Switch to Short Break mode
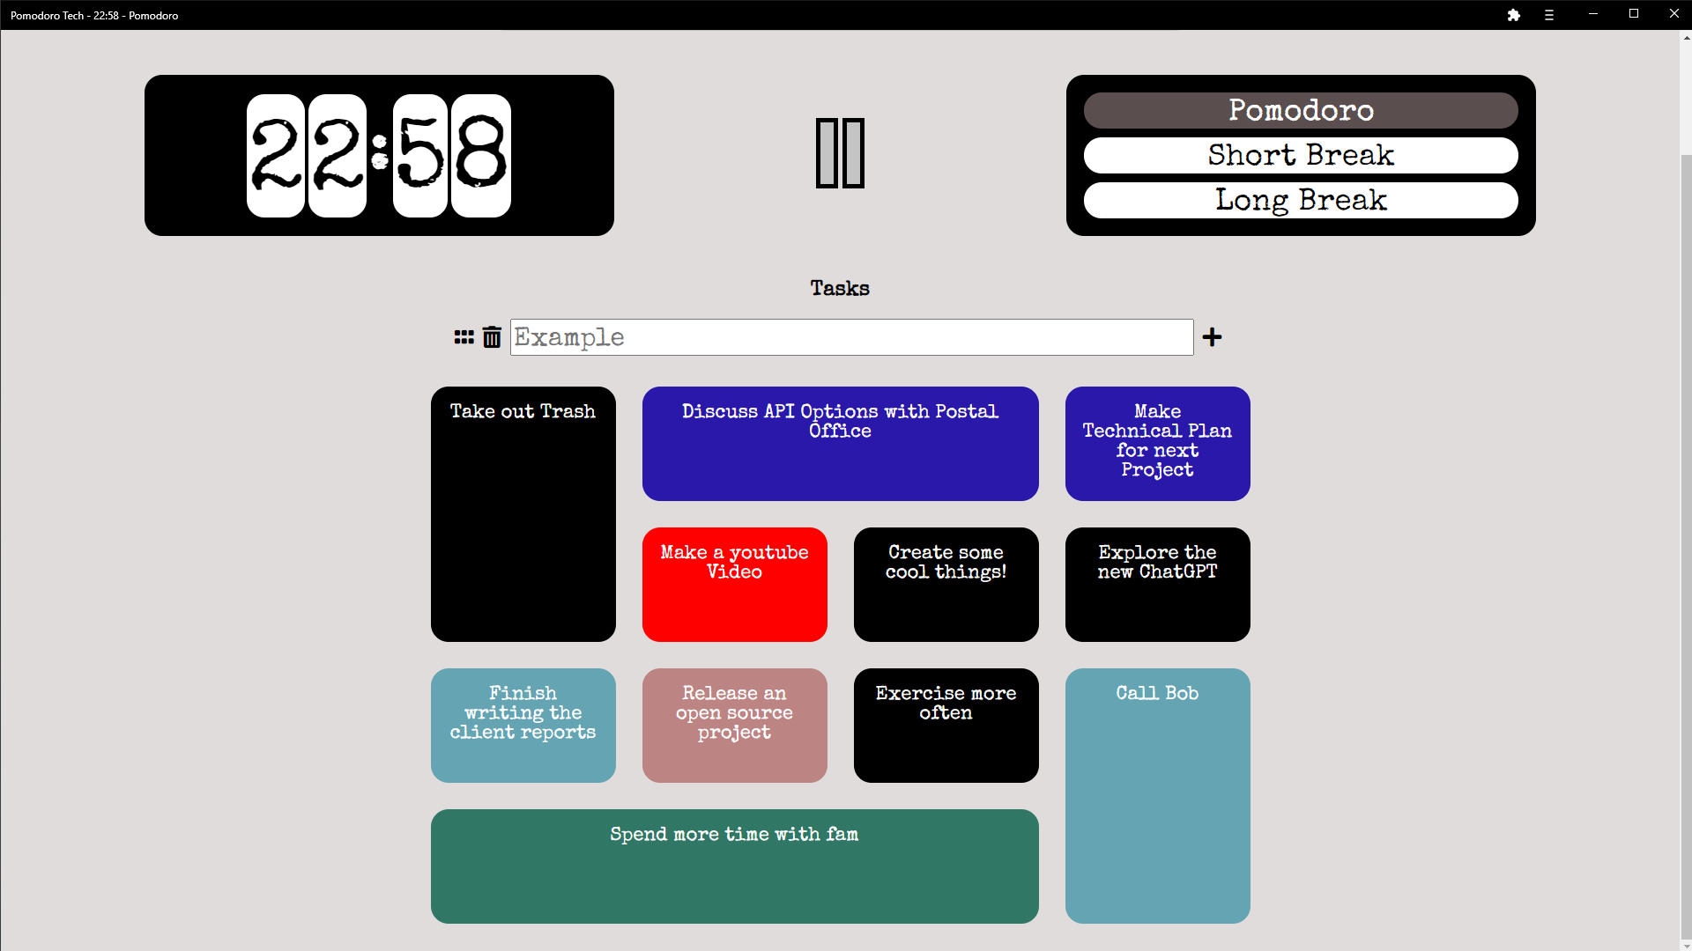Screen dimensions: 1692x951 pyautogui.click(x=1300, y=155)
